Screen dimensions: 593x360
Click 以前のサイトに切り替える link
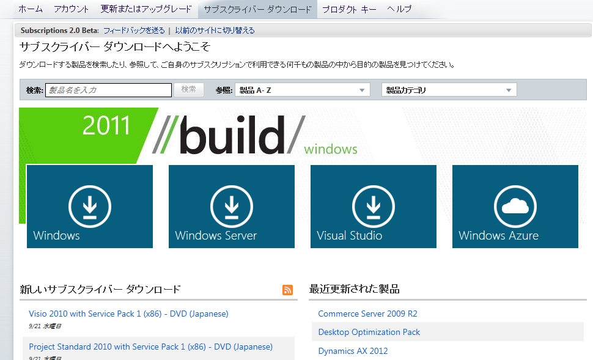point(215,30)
